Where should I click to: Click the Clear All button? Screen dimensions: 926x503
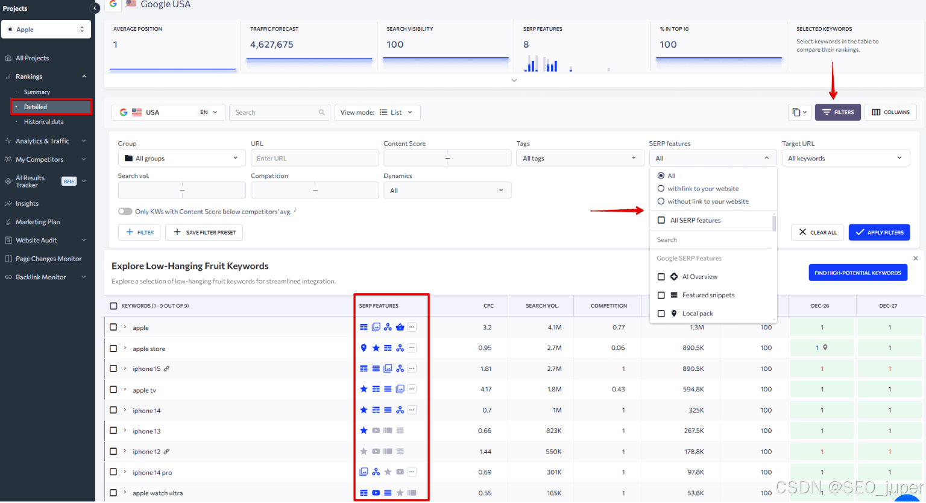coord(817,232)
